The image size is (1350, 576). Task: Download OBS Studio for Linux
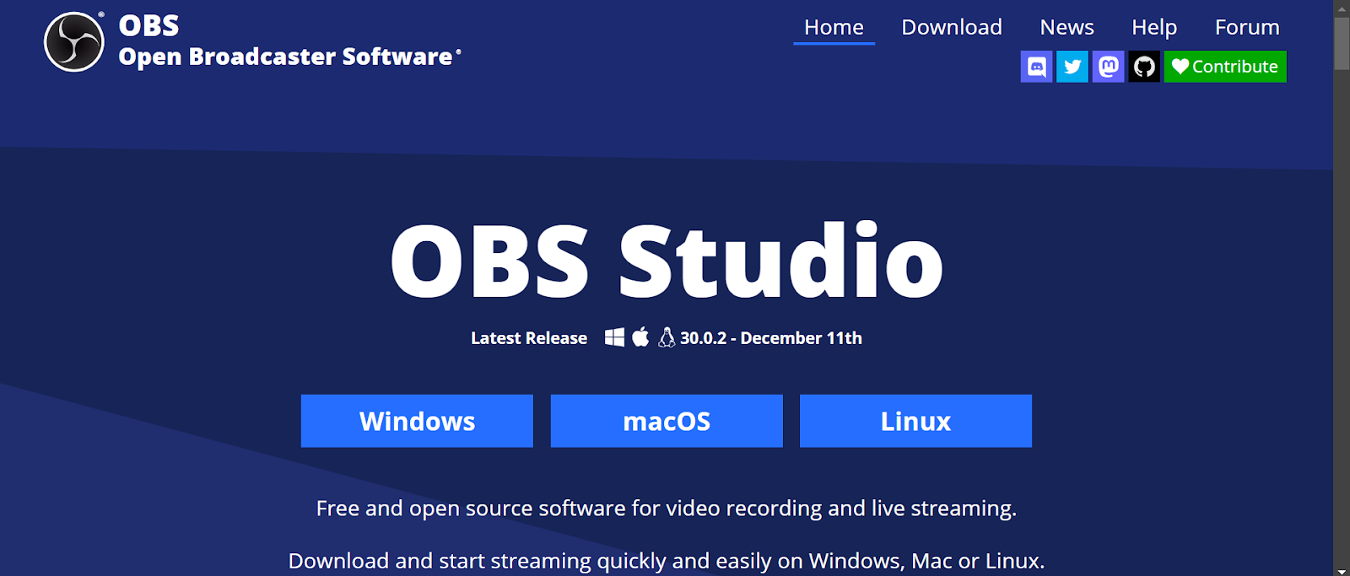(915, 421)
